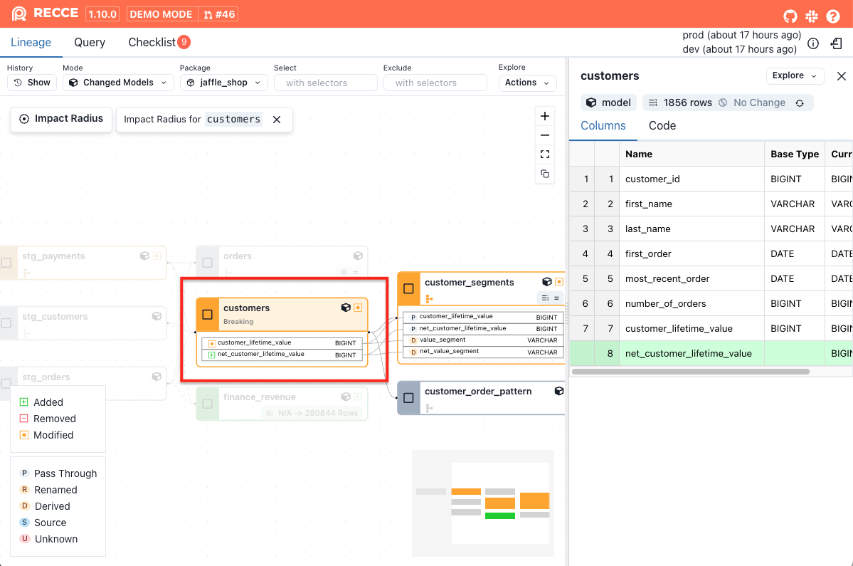
Task: Tick the customer_order_pattern node checkbox
Action: pyautogui.click(x=408, y=398)
